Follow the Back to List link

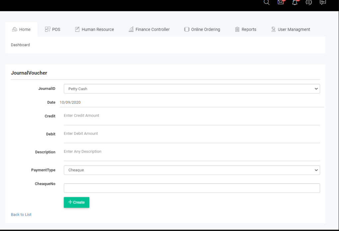coord(21,214)
